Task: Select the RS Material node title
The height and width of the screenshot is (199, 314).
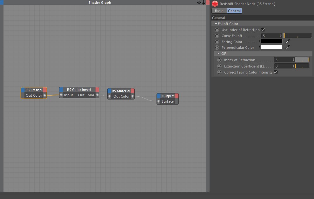Action: tap(121, 91)
